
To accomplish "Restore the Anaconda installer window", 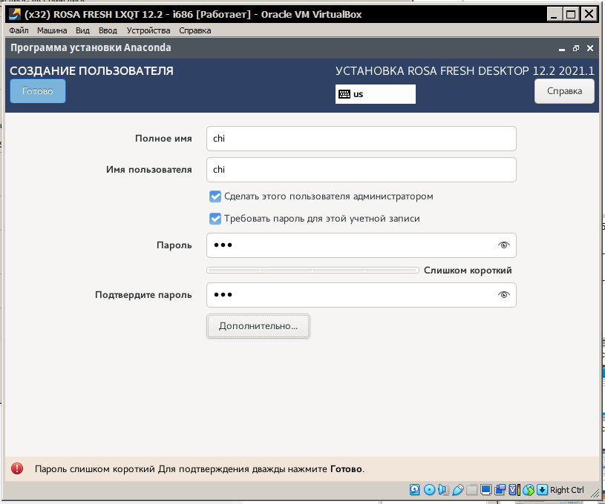I will (576, 48).
